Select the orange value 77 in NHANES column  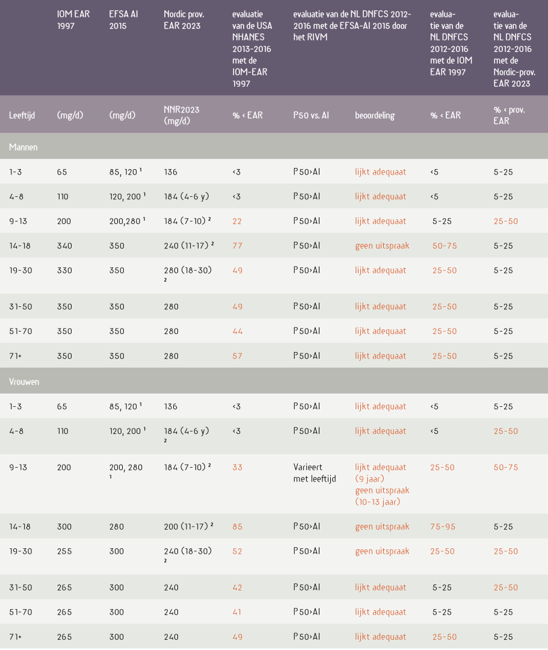[238, 246]
